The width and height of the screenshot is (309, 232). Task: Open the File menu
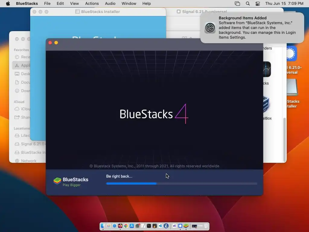click(47, 4)
